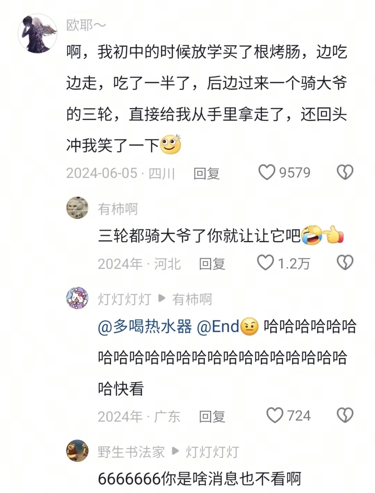This screenshot has height=493, width=375.
Task: Open 有柿啊's cat avatar
Action: coord(77,208)
